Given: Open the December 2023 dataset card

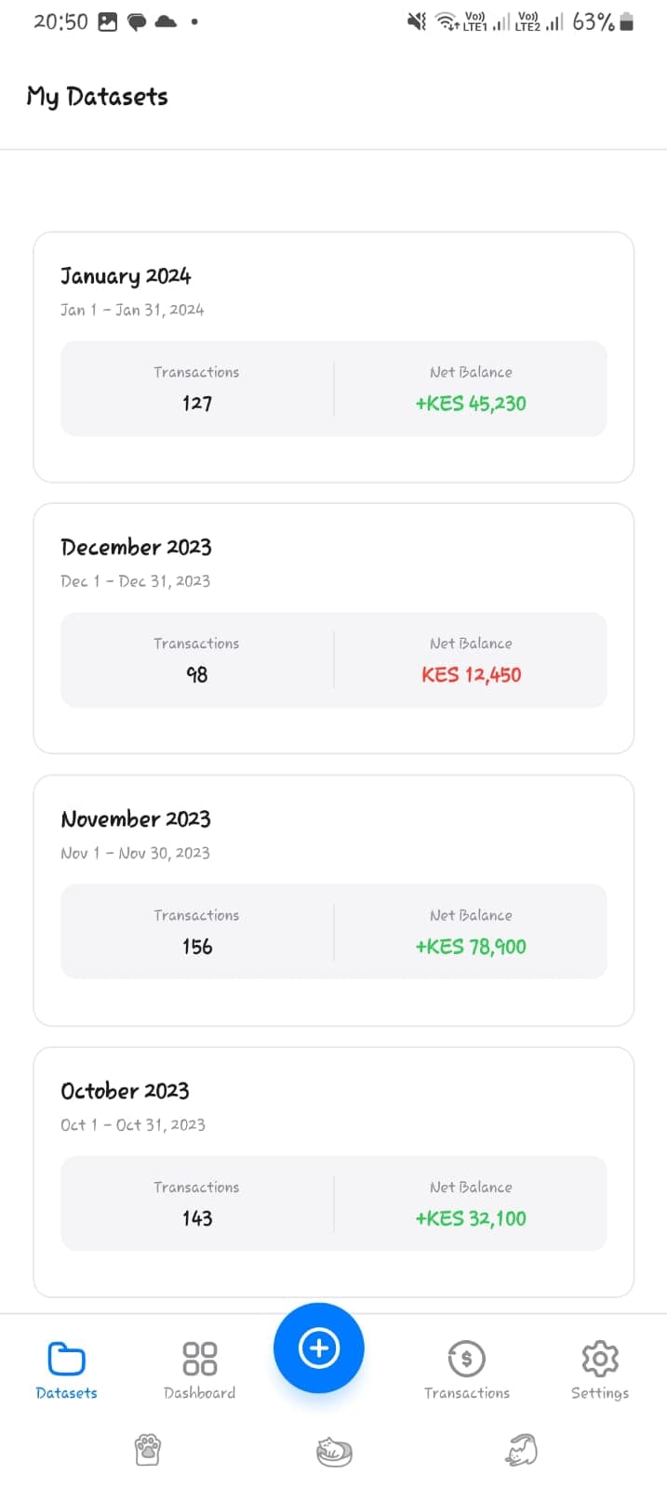Looking at the screenshot, I should (x=333, y=629).
